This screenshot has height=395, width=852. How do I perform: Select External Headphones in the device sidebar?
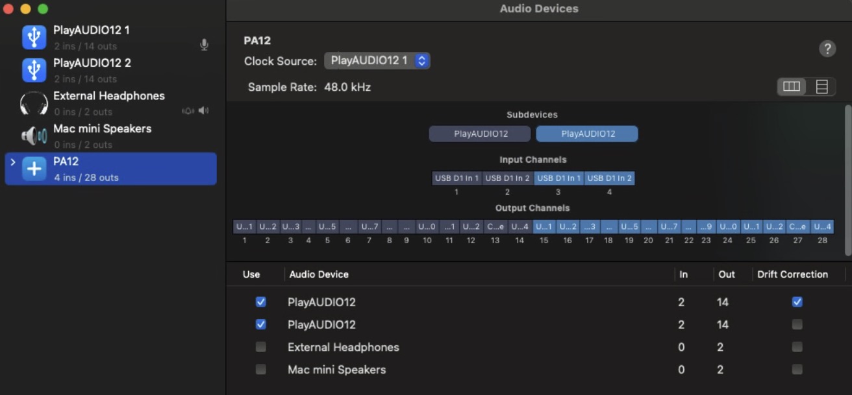110,103
